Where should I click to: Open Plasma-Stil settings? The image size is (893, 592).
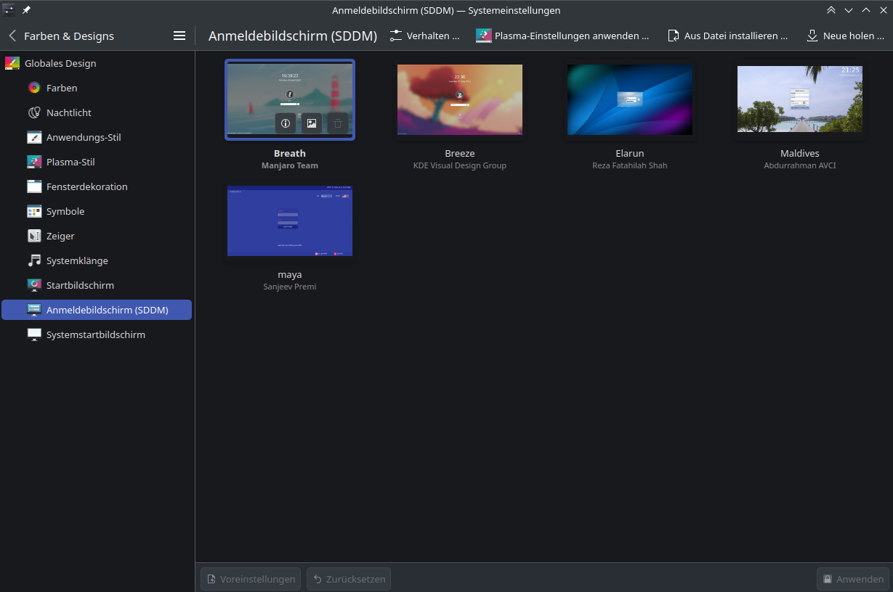click(97, 162)
